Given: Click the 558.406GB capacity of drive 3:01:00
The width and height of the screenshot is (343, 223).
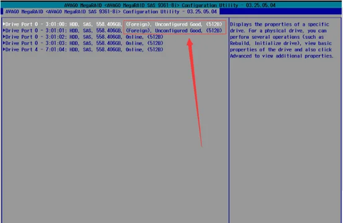Looking at the screenshot, I should (x=109, y=24).
